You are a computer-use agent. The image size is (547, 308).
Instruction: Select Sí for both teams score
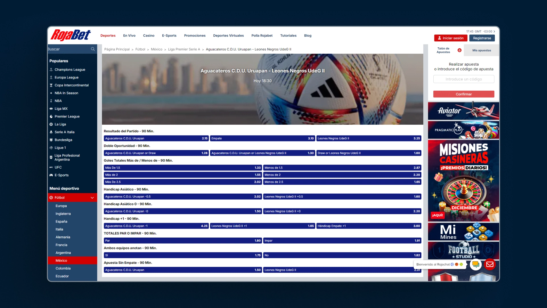click(x=183, y=255)
